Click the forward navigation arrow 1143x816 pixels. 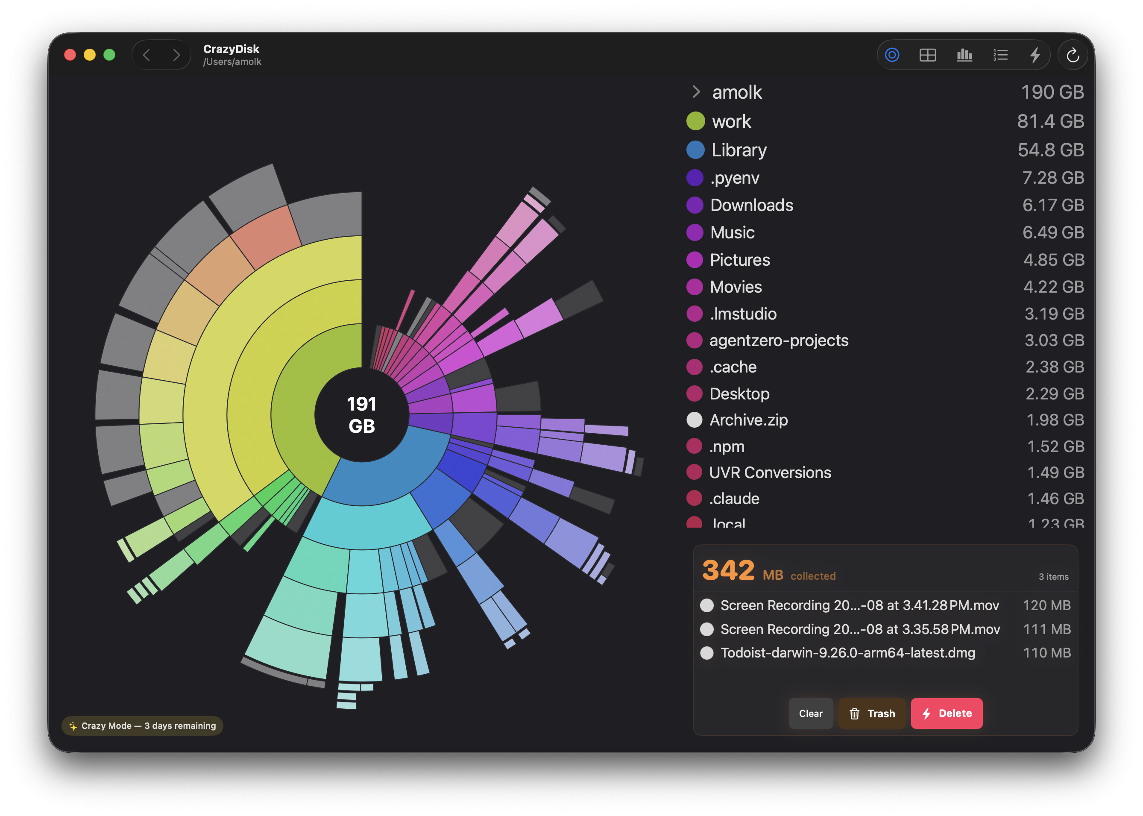click(x=176, y=55)
